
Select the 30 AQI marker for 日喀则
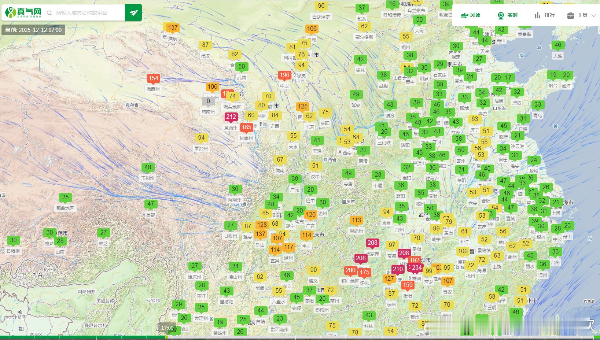tap(13, 241)
